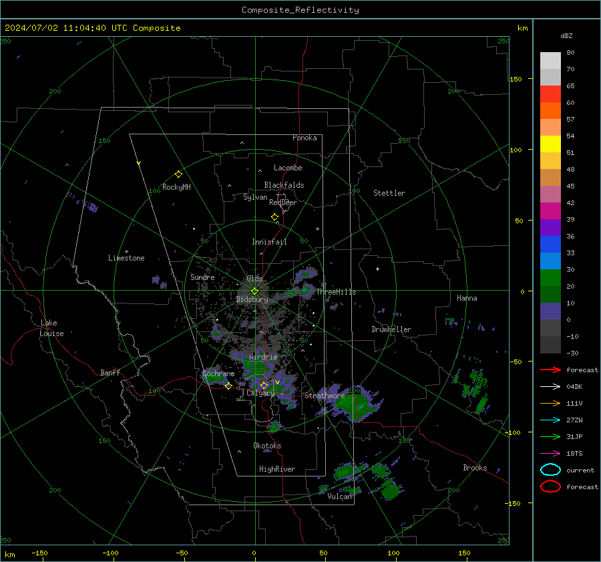Click the Ponoka city label
The width and height of the screenshot is (601, 562).
[305, 138]
